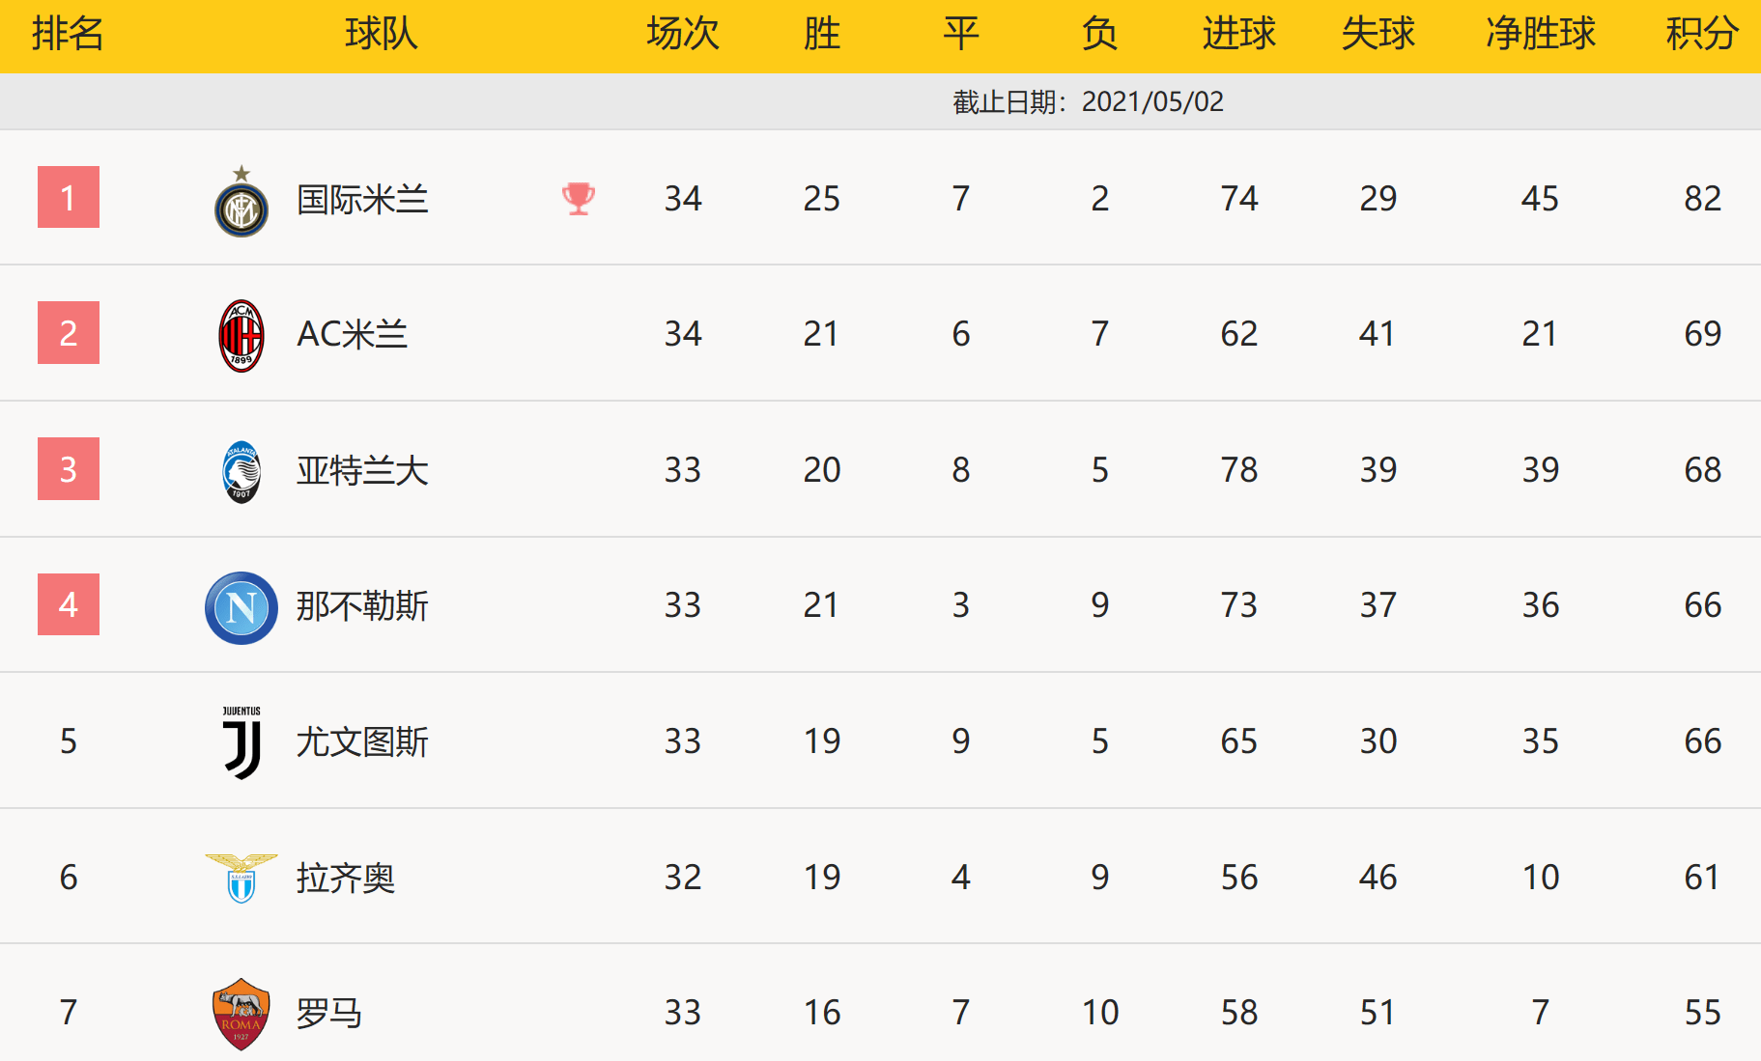Click the 净胜球 column header

1540,34
